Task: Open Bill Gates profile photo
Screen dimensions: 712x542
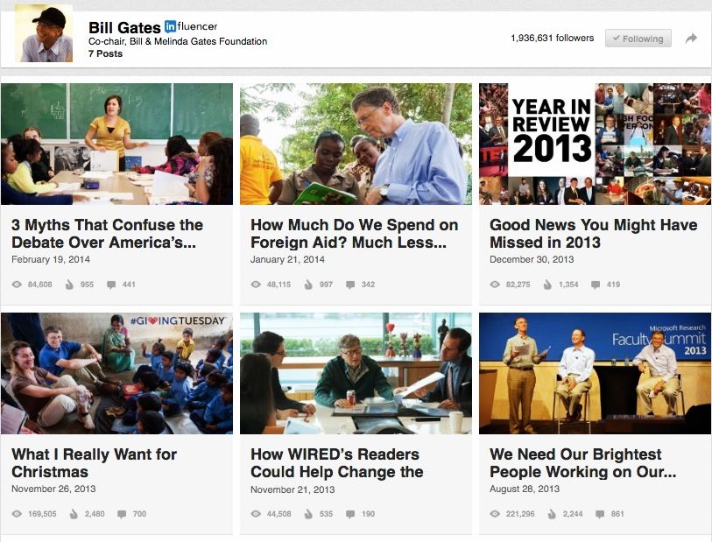Action: click(x=44, y=33)
